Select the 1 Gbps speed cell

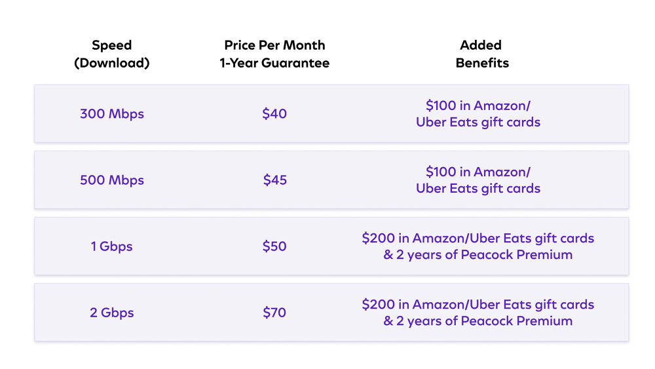111,246
